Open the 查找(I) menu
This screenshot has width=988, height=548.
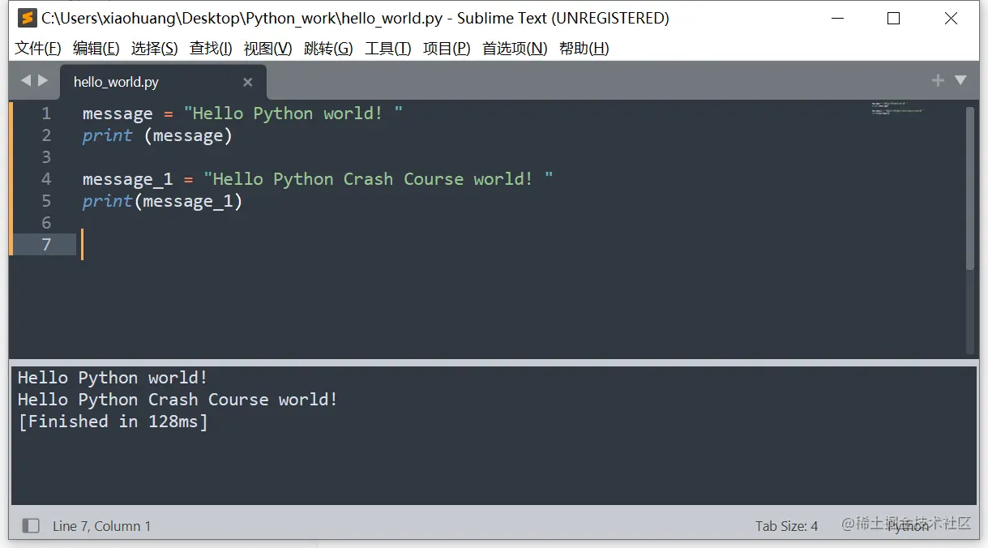click(211, 49)
